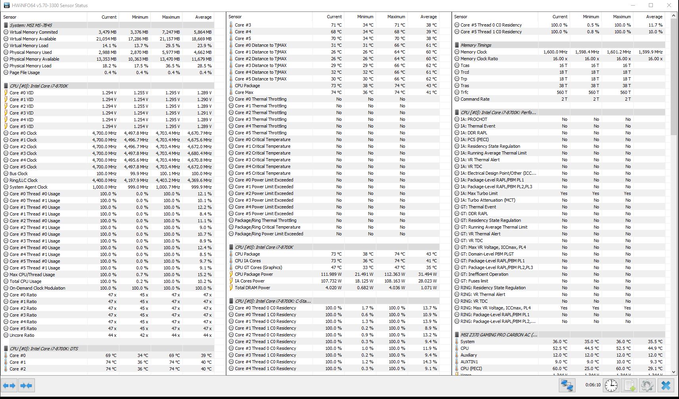Click the scrollbar up arrow
This screenshot has height=399, width=679.
[x=673, y=16]
